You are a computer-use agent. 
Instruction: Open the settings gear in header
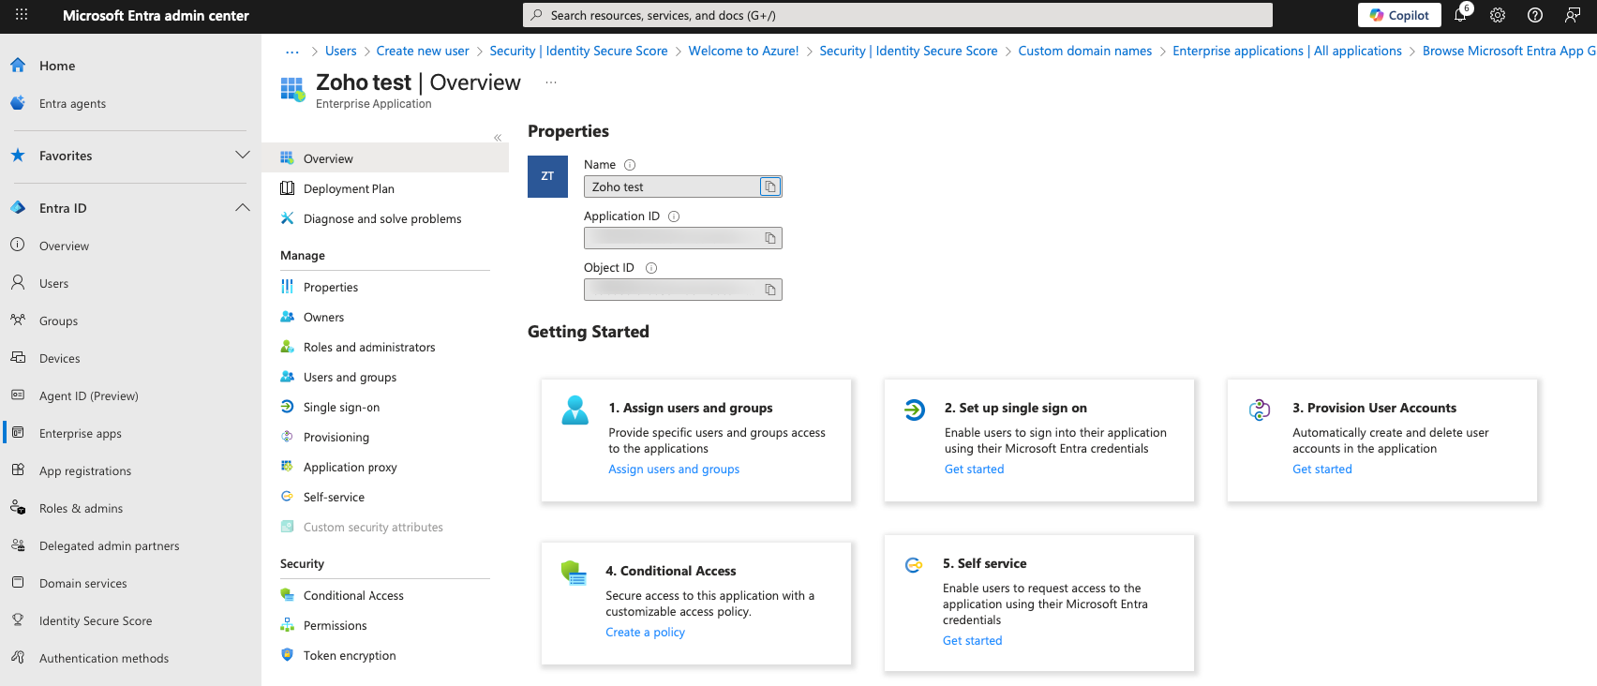(1498, 15)
